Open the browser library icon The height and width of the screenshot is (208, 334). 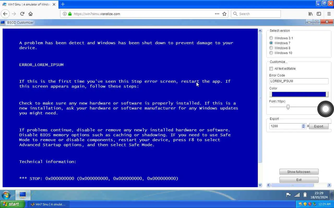[311, 14]
